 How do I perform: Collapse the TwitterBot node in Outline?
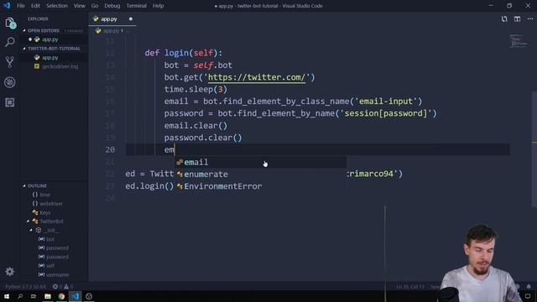tap(28, 221)
